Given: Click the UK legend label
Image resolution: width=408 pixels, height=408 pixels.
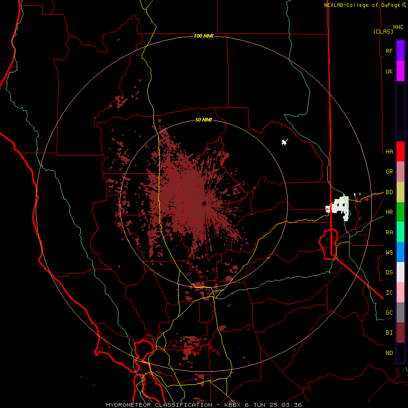Looking at the screenshot, I should (x=389, y=71).
